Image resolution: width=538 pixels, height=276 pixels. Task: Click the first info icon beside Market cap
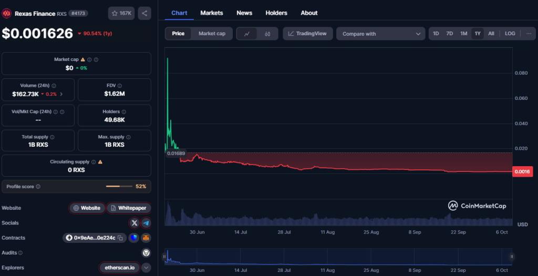point(89,59)
